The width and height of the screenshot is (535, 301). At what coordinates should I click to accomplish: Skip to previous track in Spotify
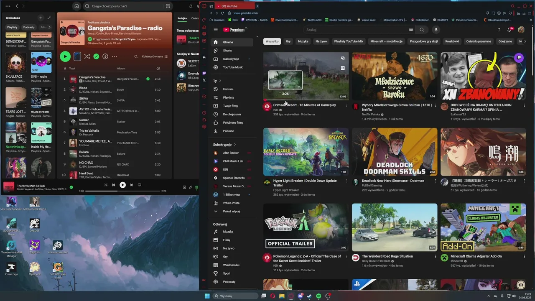point(113,185)
